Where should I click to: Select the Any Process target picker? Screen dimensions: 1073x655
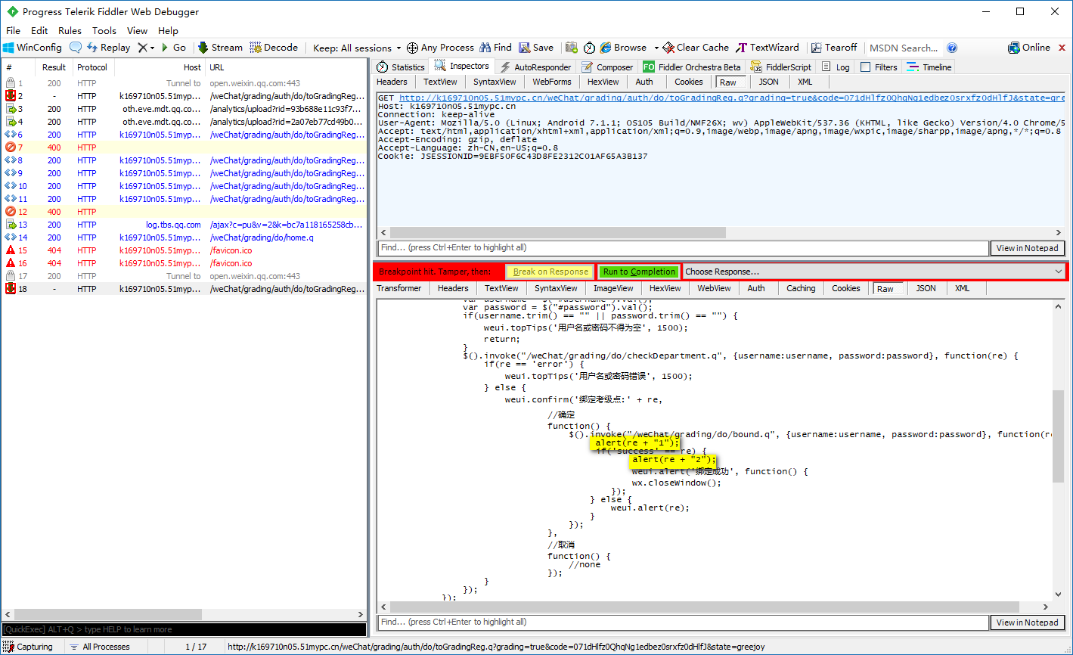[x=440, y=48]
